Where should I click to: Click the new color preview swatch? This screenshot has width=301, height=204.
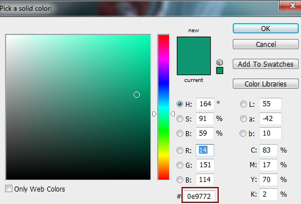coord(194,46)
